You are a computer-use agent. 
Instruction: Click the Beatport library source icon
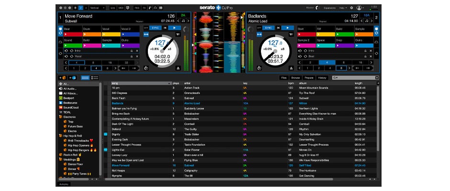pyautogui.click(x=60, y=98)
